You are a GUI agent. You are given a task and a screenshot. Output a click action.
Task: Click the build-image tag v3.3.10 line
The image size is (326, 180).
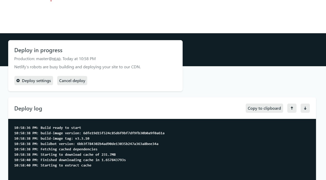[x=52, y=138]
